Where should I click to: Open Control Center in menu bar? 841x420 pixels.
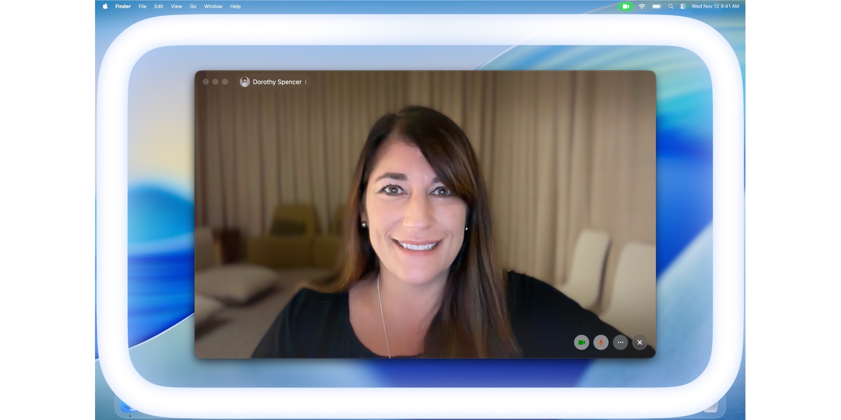coord(683,6)
